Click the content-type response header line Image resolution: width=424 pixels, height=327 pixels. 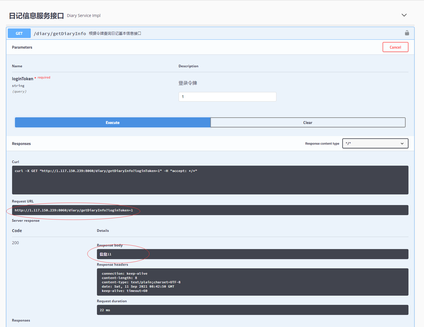coord(141,282)
